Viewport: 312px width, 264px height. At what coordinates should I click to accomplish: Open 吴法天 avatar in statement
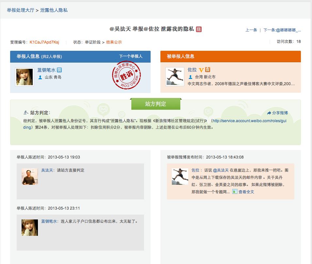point(30,177)
